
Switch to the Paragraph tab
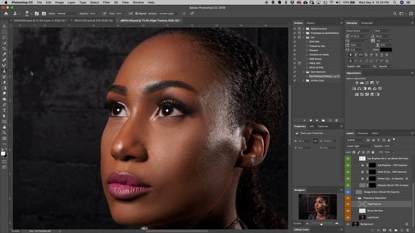pyautogui.click(x=367, y=23)
